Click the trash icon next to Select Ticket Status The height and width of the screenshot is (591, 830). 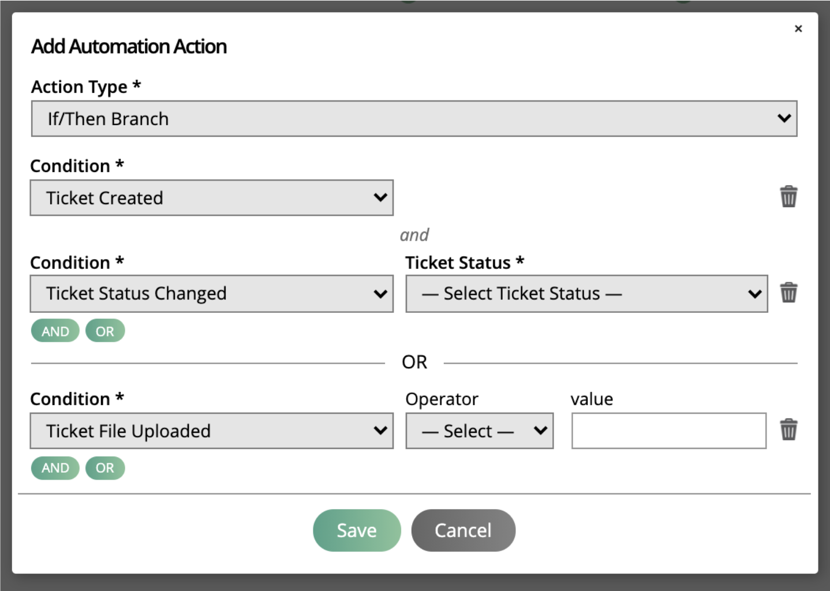[788, 293]
